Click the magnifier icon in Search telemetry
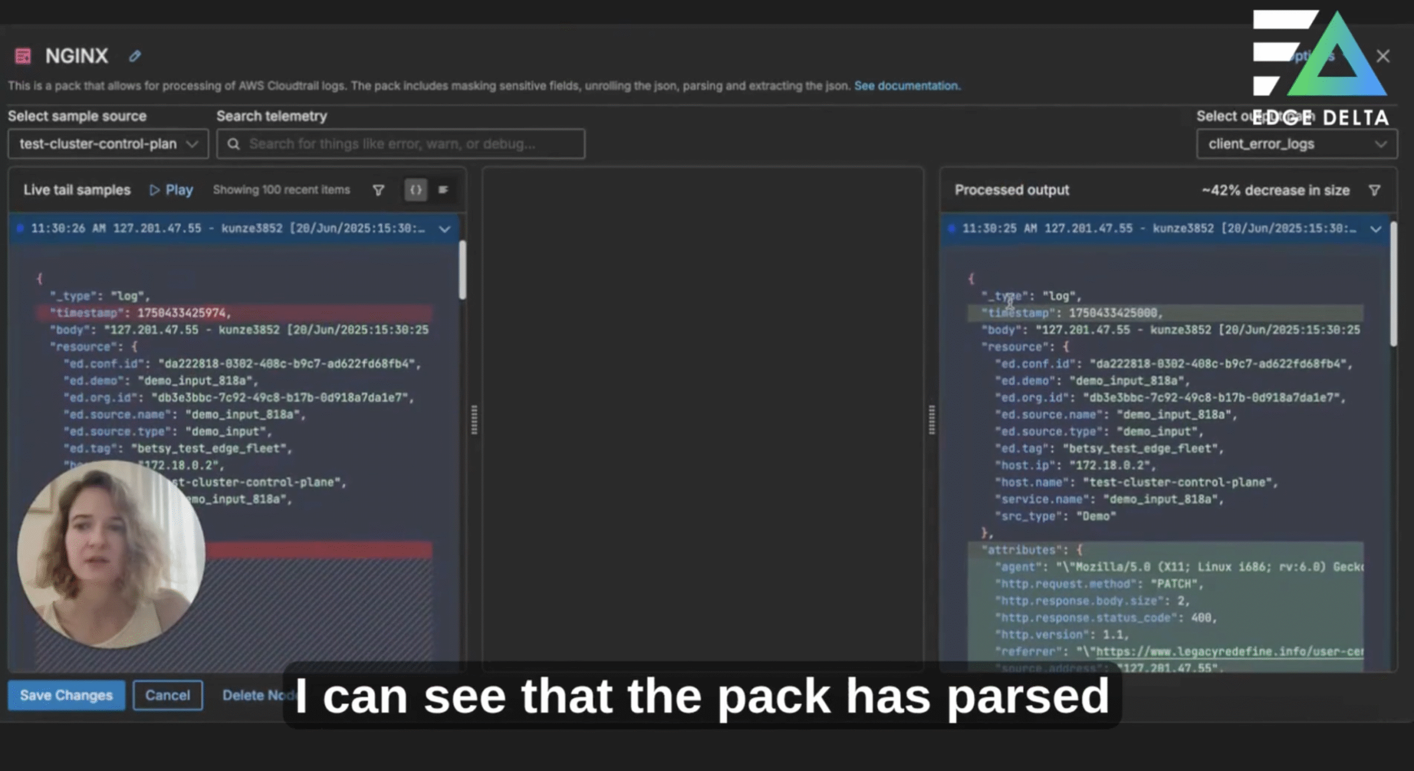Image resolution: width=1414 pixels, height=771 pixels. [x=234, y=143]
